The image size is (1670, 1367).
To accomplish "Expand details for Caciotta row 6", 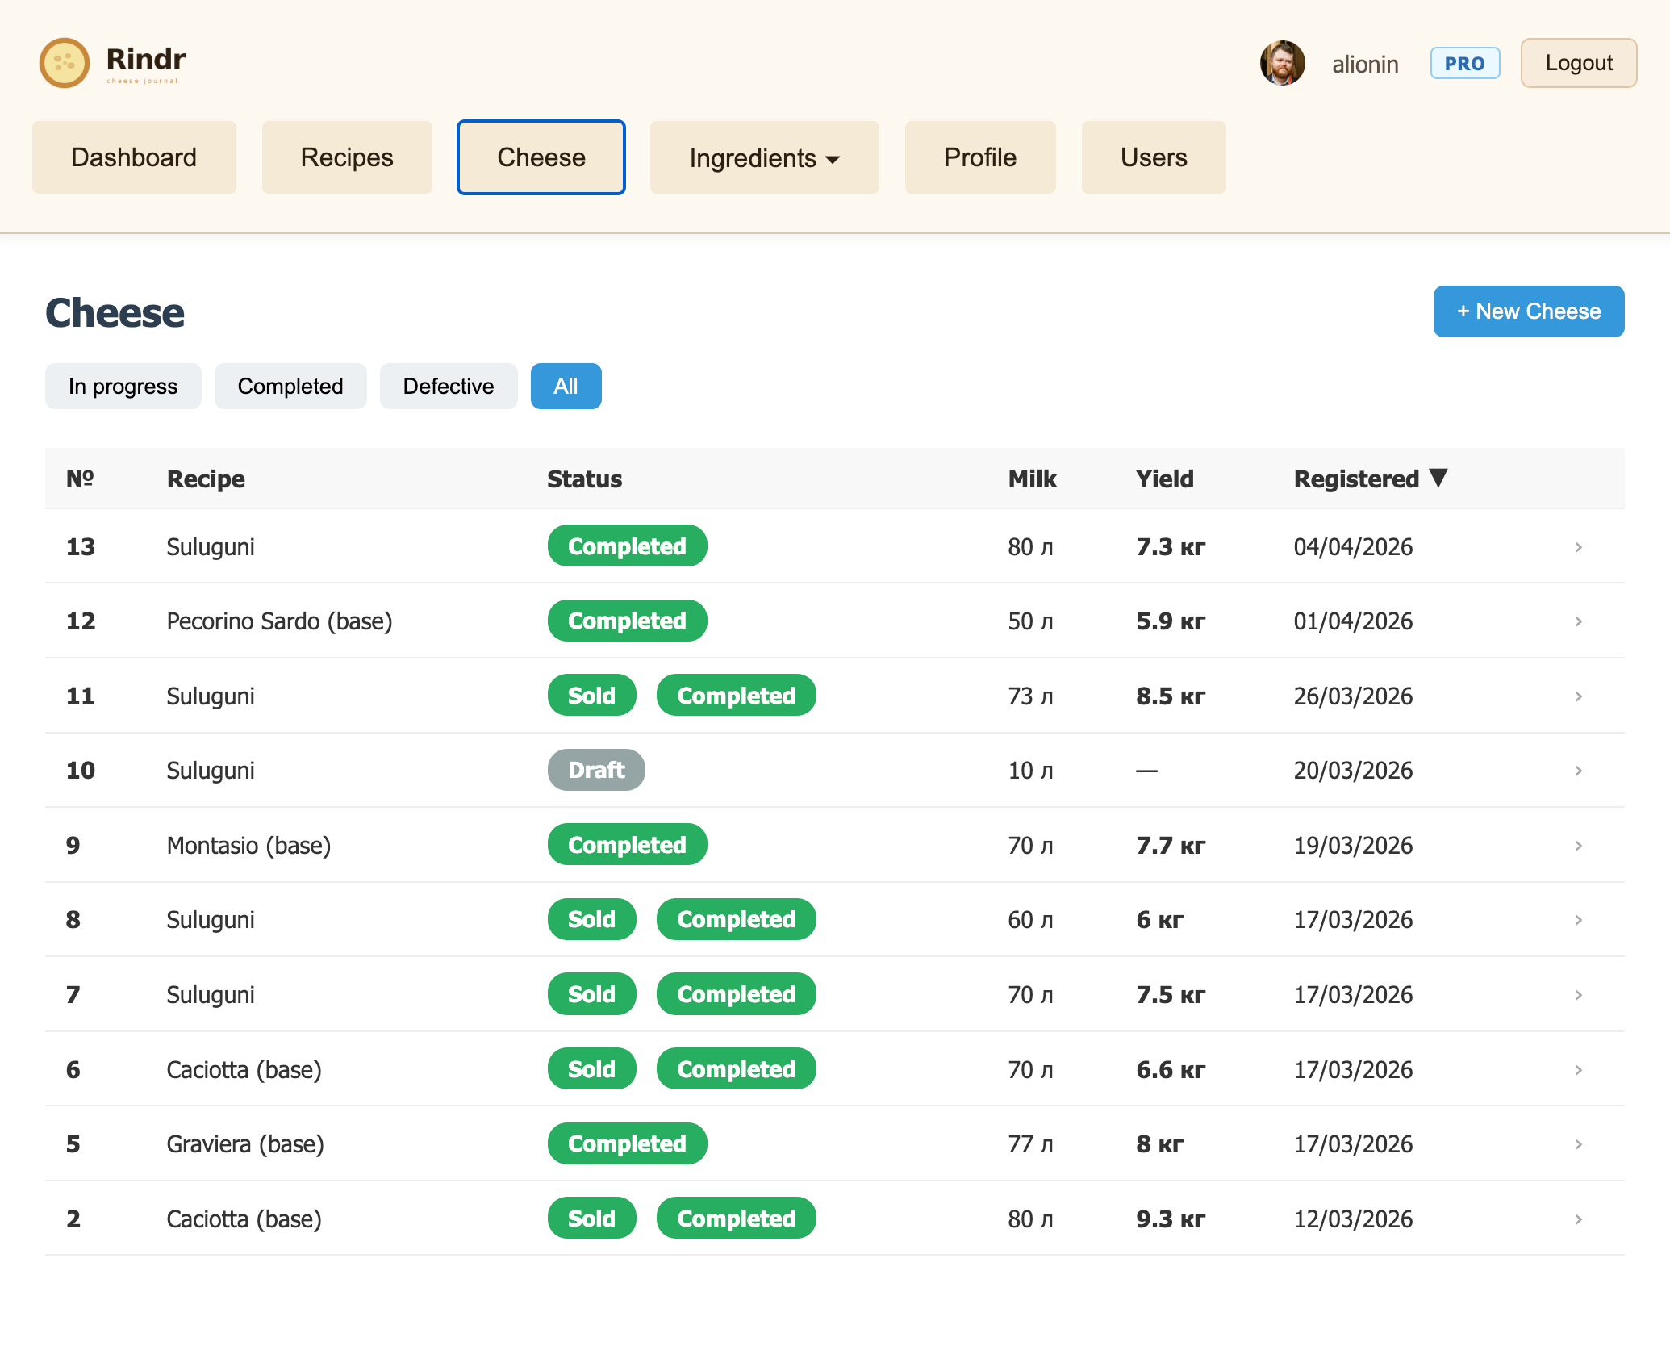I will pyautogui.click(x=1578, y=1068).
